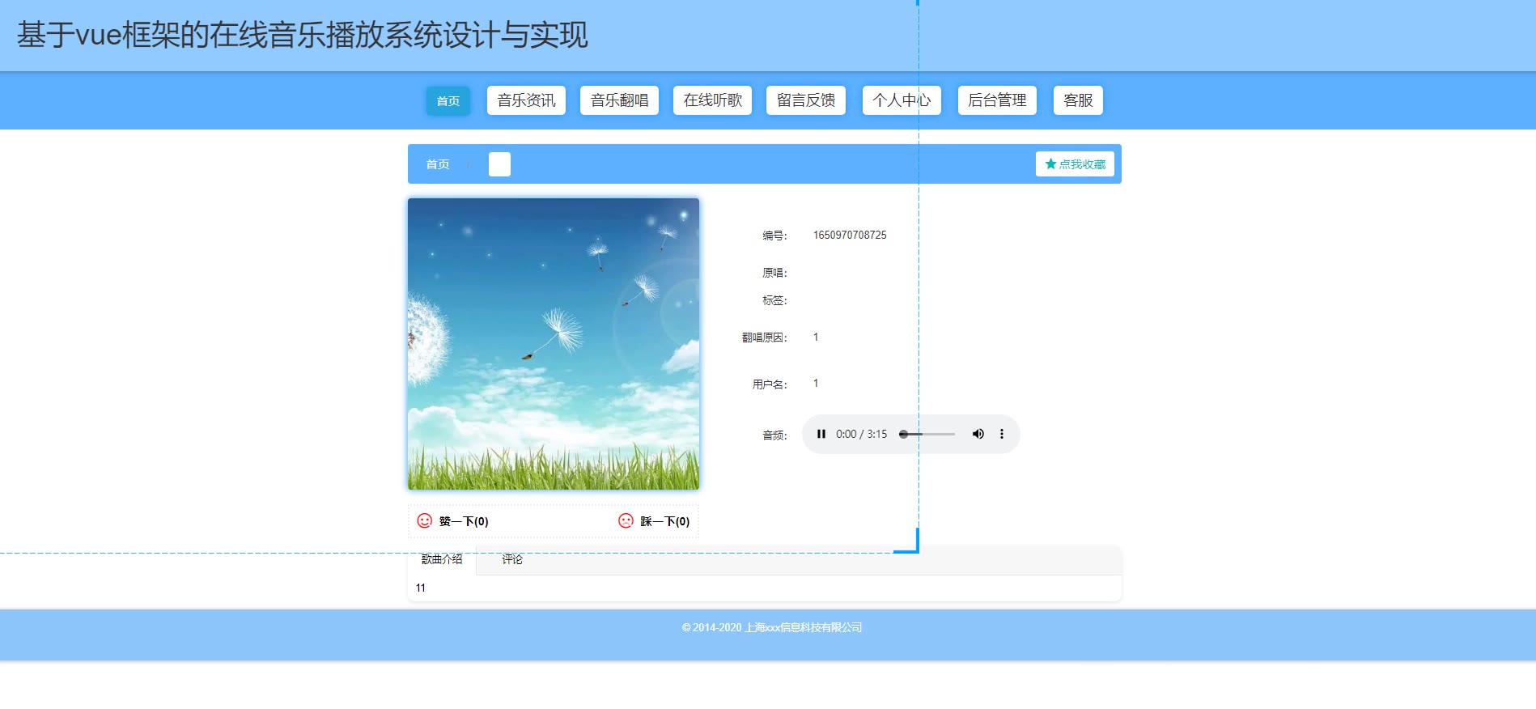Viewport: 1536px width, 709px height.
Task: Switch to 歌曲介绍 tab
Action: [x=442, y=559]
